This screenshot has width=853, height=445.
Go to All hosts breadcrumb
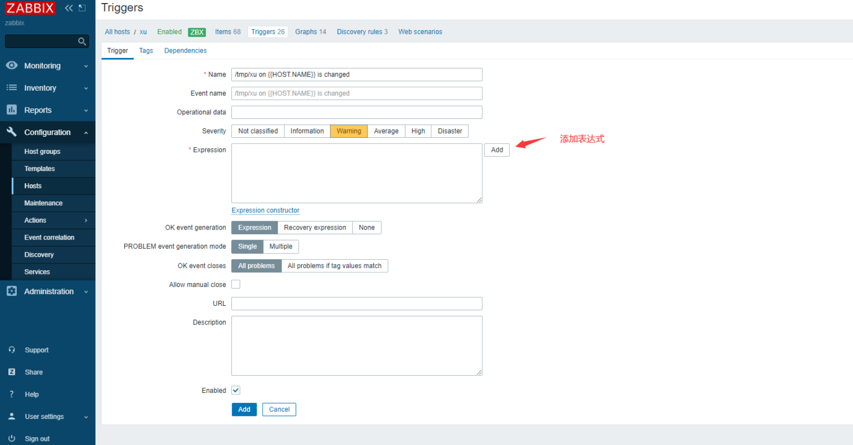[117, 32]
